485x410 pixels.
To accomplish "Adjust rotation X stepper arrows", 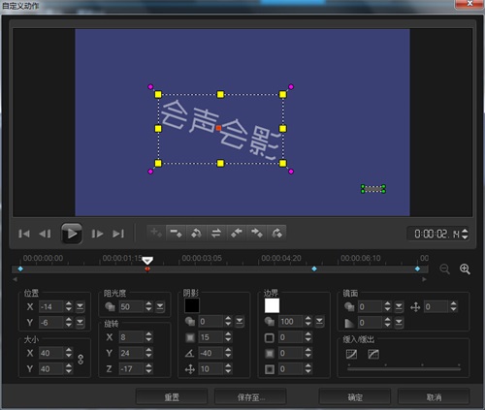I will (x=148, y=337).
